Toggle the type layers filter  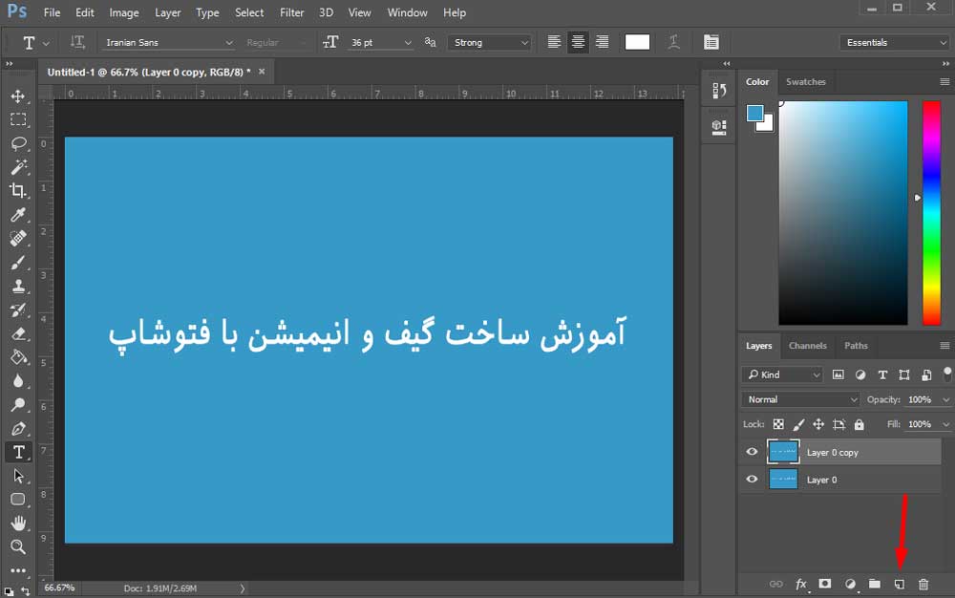pyautogui.click(x=882, y=374)
